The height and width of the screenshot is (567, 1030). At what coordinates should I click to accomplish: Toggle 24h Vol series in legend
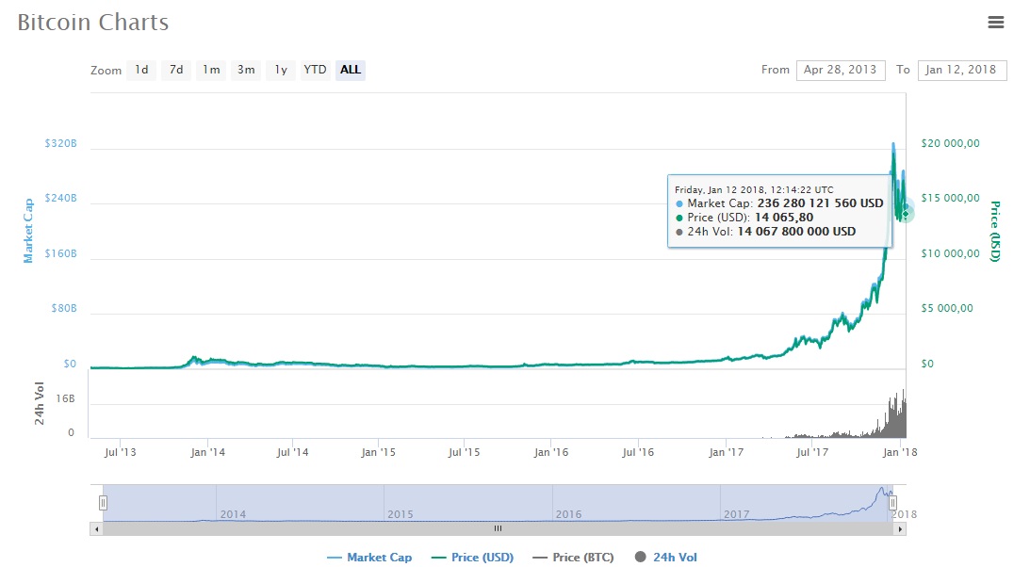(666, 558)
